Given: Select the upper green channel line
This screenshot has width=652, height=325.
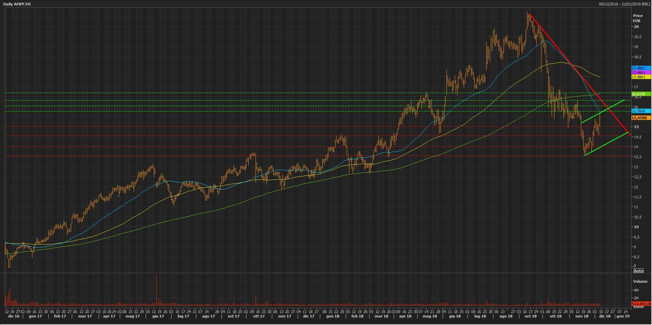Looking at the screenshot, I should pyautogui.click(x=602, y=111).
